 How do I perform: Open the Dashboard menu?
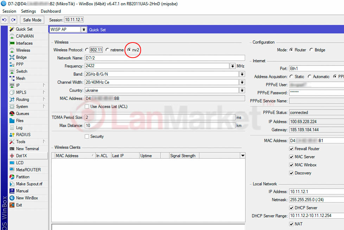point(51,11)
